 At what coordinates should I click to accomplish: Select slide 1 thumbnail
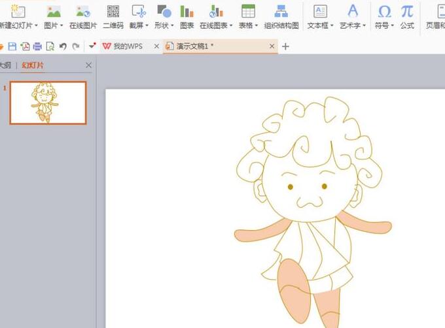point(48,103)
